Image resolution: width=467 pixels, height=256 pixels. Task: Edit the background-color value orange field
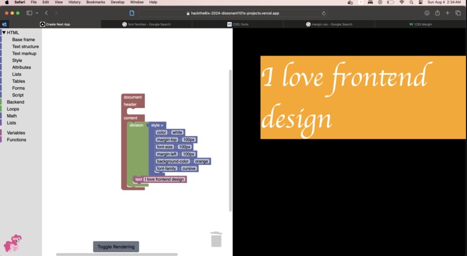coord(202,162)
